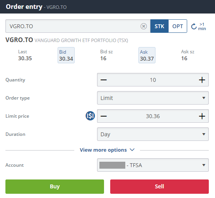Click the Bid sz value 16
This screenshot has height=198, width=215.
click(x=103, y=58)
